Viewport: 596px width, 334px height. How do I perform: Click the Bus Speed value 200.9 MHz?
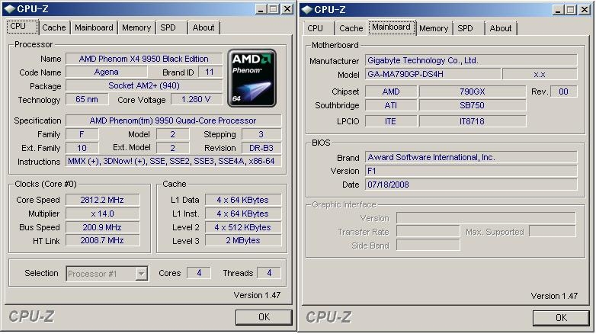(102, 227)
